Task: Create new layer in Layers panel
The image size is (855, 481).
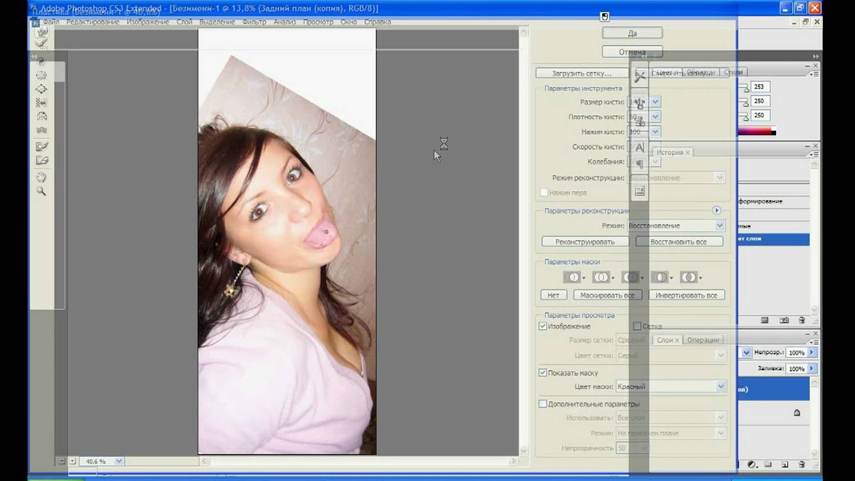Action: (x=785, y=464)
